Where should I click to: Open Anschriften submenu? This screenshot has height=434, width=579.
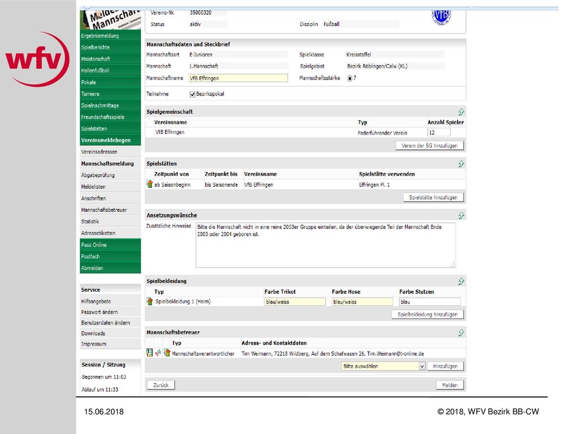tap(110, 198)
